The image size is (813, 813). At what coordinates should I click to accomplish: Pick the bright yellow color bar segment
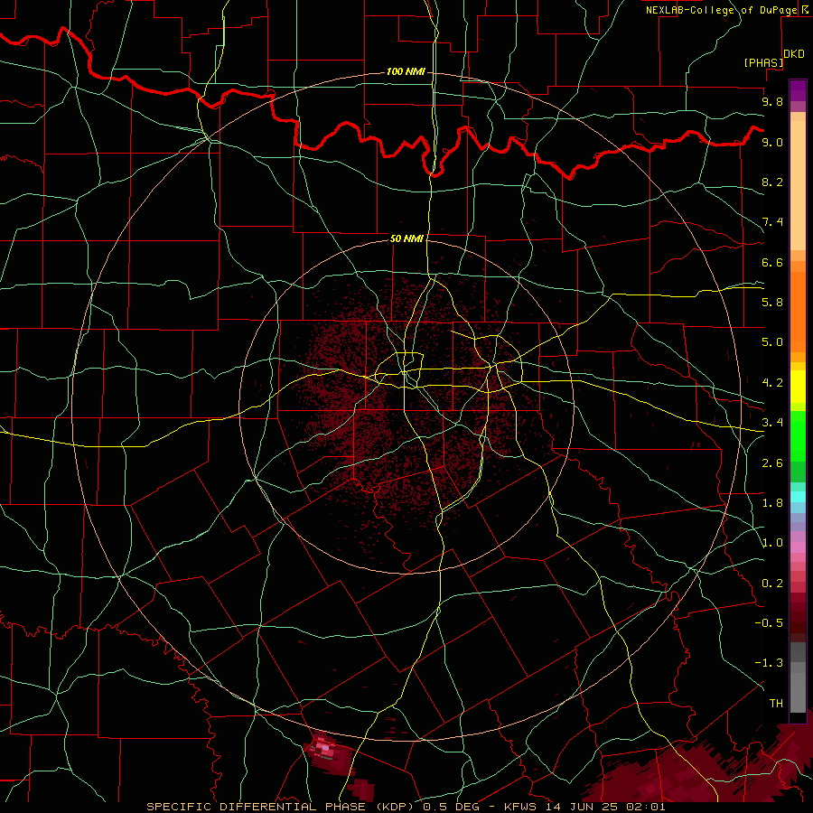click(x=798, y=387)
